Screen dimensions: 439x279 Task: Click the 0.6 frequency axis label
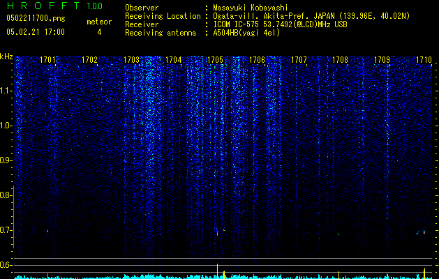6,265
